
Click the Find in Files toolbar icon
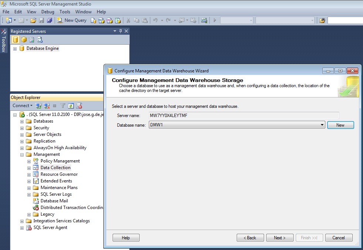click(x=322, y=20)
